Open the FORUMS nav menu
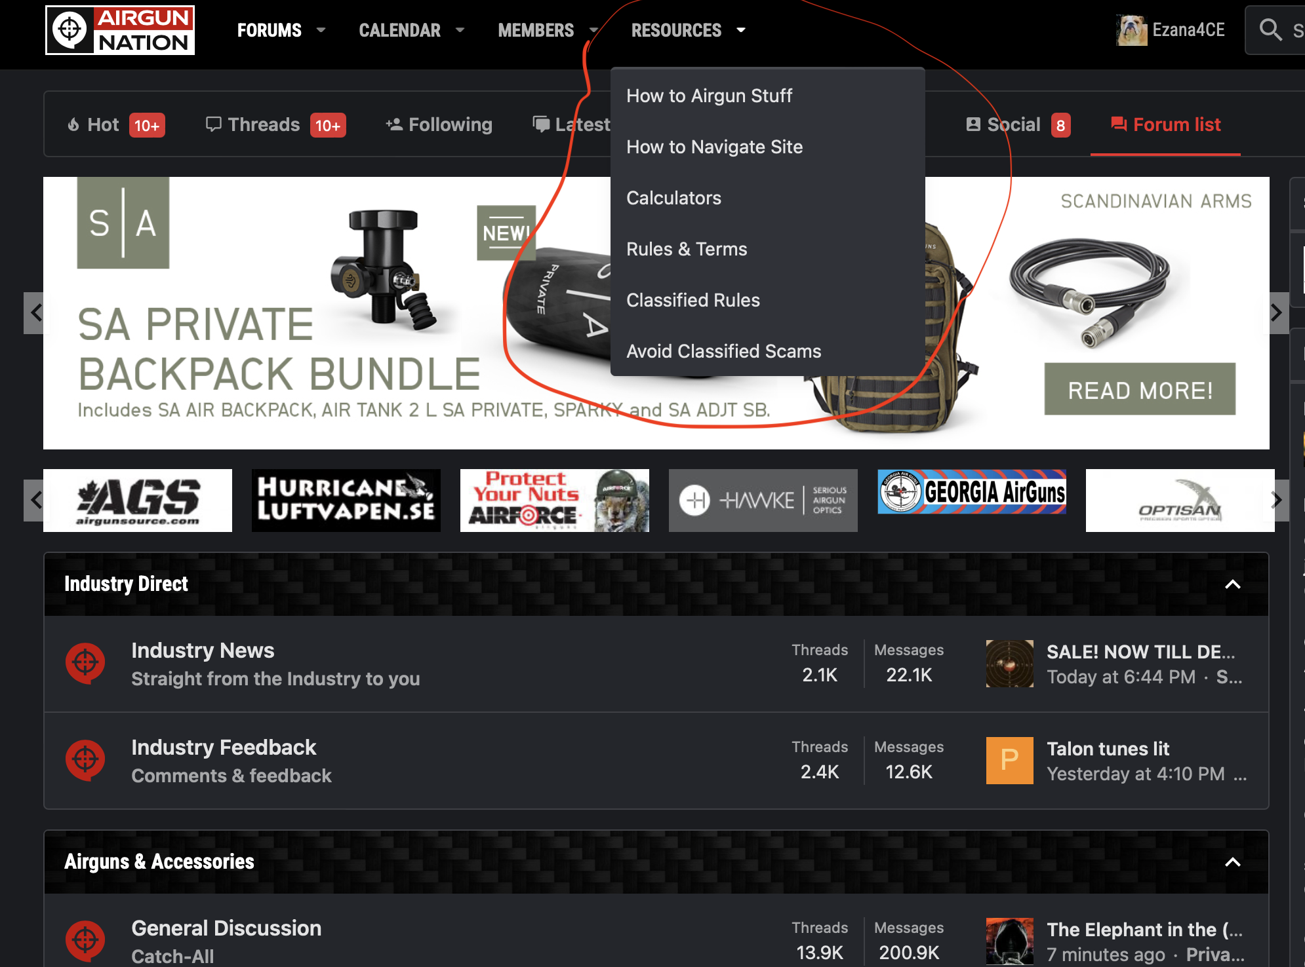Screen dimensions: 1305x967 270,30
